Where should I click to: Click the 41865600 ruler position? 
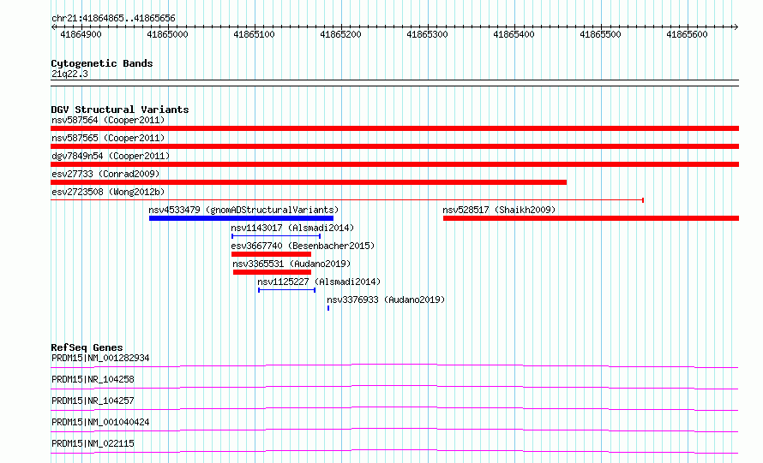687,34
